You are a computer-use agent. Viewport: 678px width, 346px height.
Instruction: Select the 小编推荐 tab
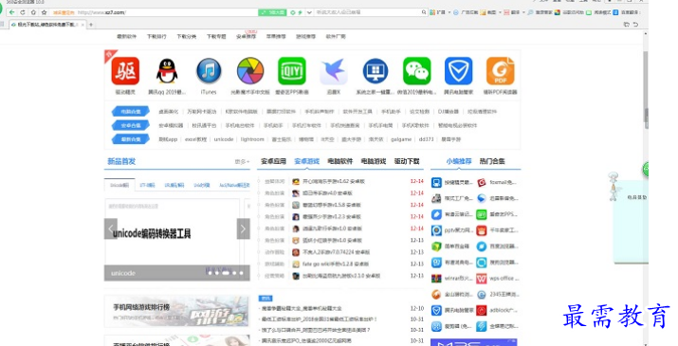[459, 161]
